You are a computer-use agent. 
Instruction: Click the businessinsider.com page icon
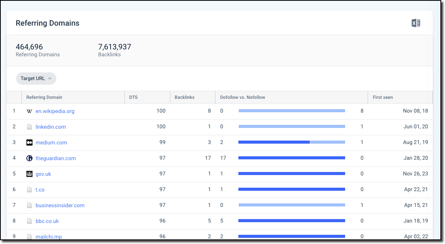click(x=29, y=205)
